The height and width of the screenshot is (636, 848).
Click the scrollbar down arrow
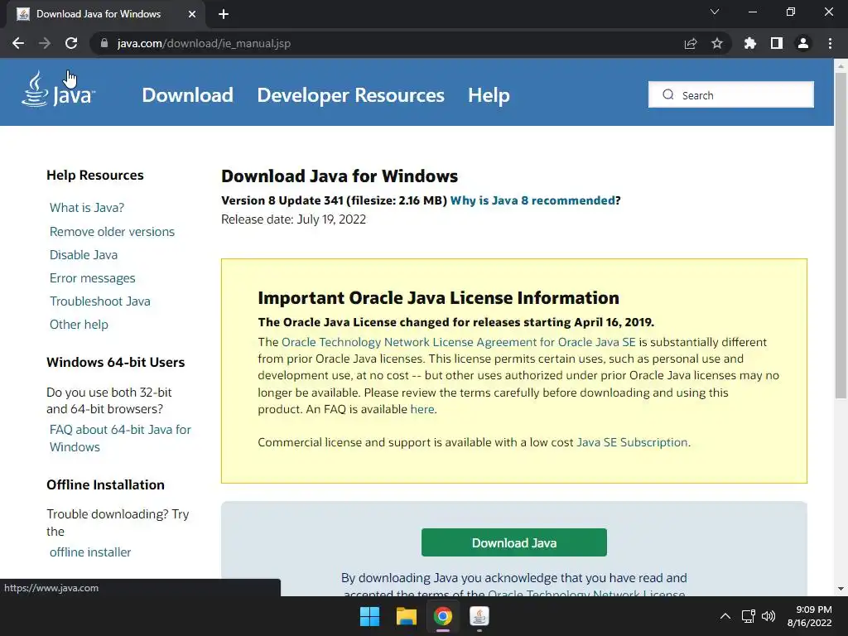(x=841, y=589)
